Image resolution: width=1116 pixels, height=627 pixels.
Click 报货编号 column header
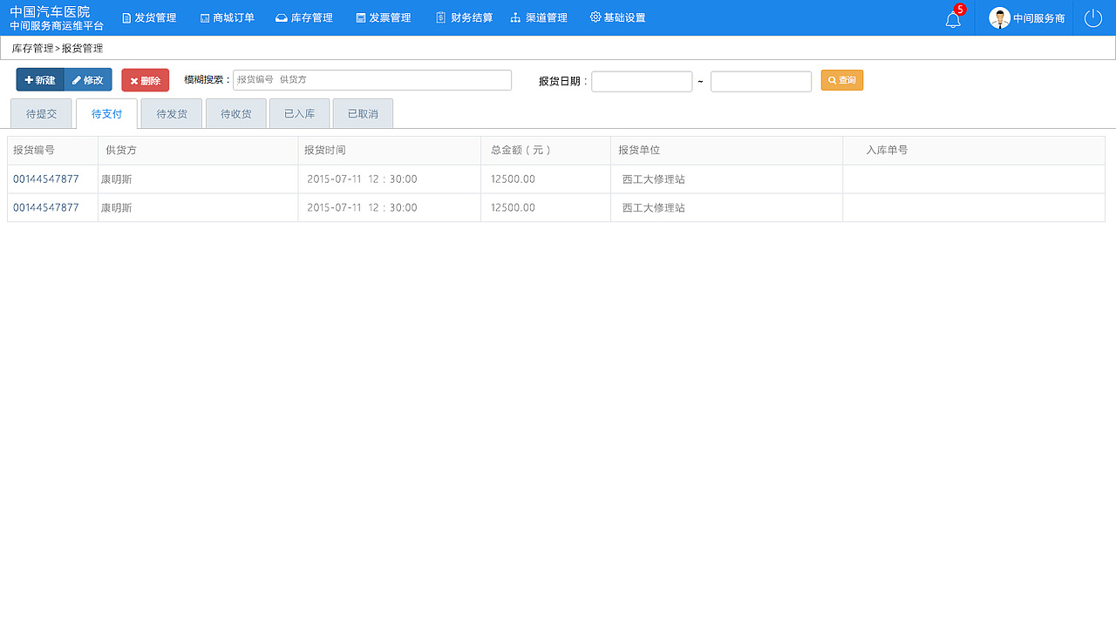(34, 151)
